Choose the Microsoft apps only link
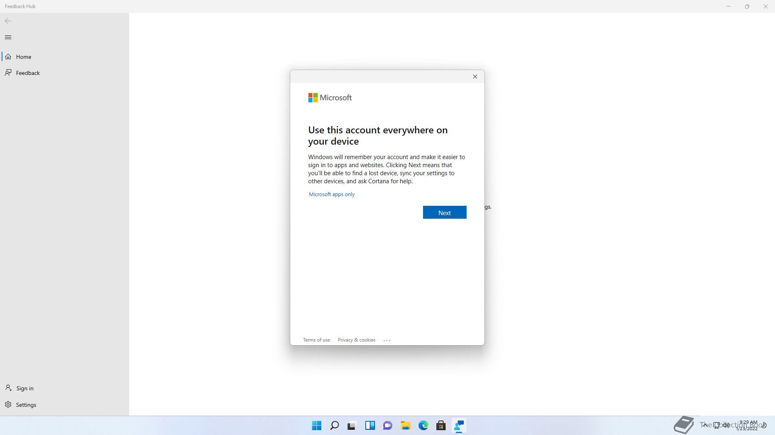This screenshot has width=775, height=435. coord(332,195)
